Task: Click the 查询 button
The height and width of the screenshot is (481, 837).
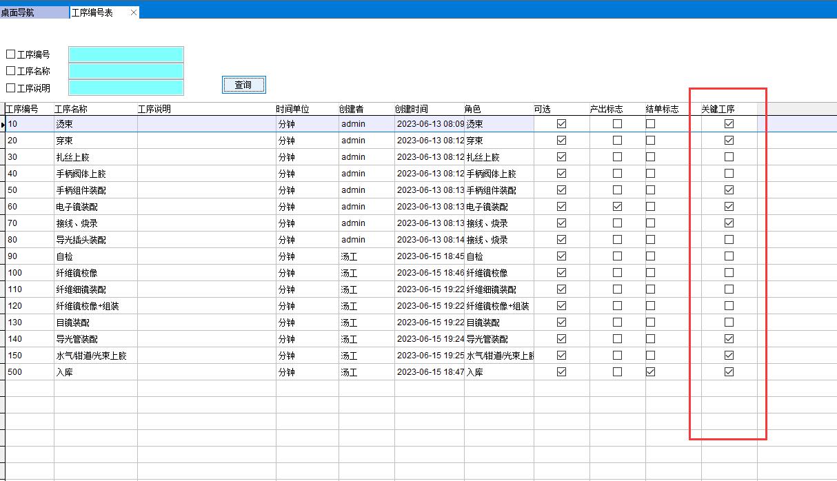Action: coord(243,85)
